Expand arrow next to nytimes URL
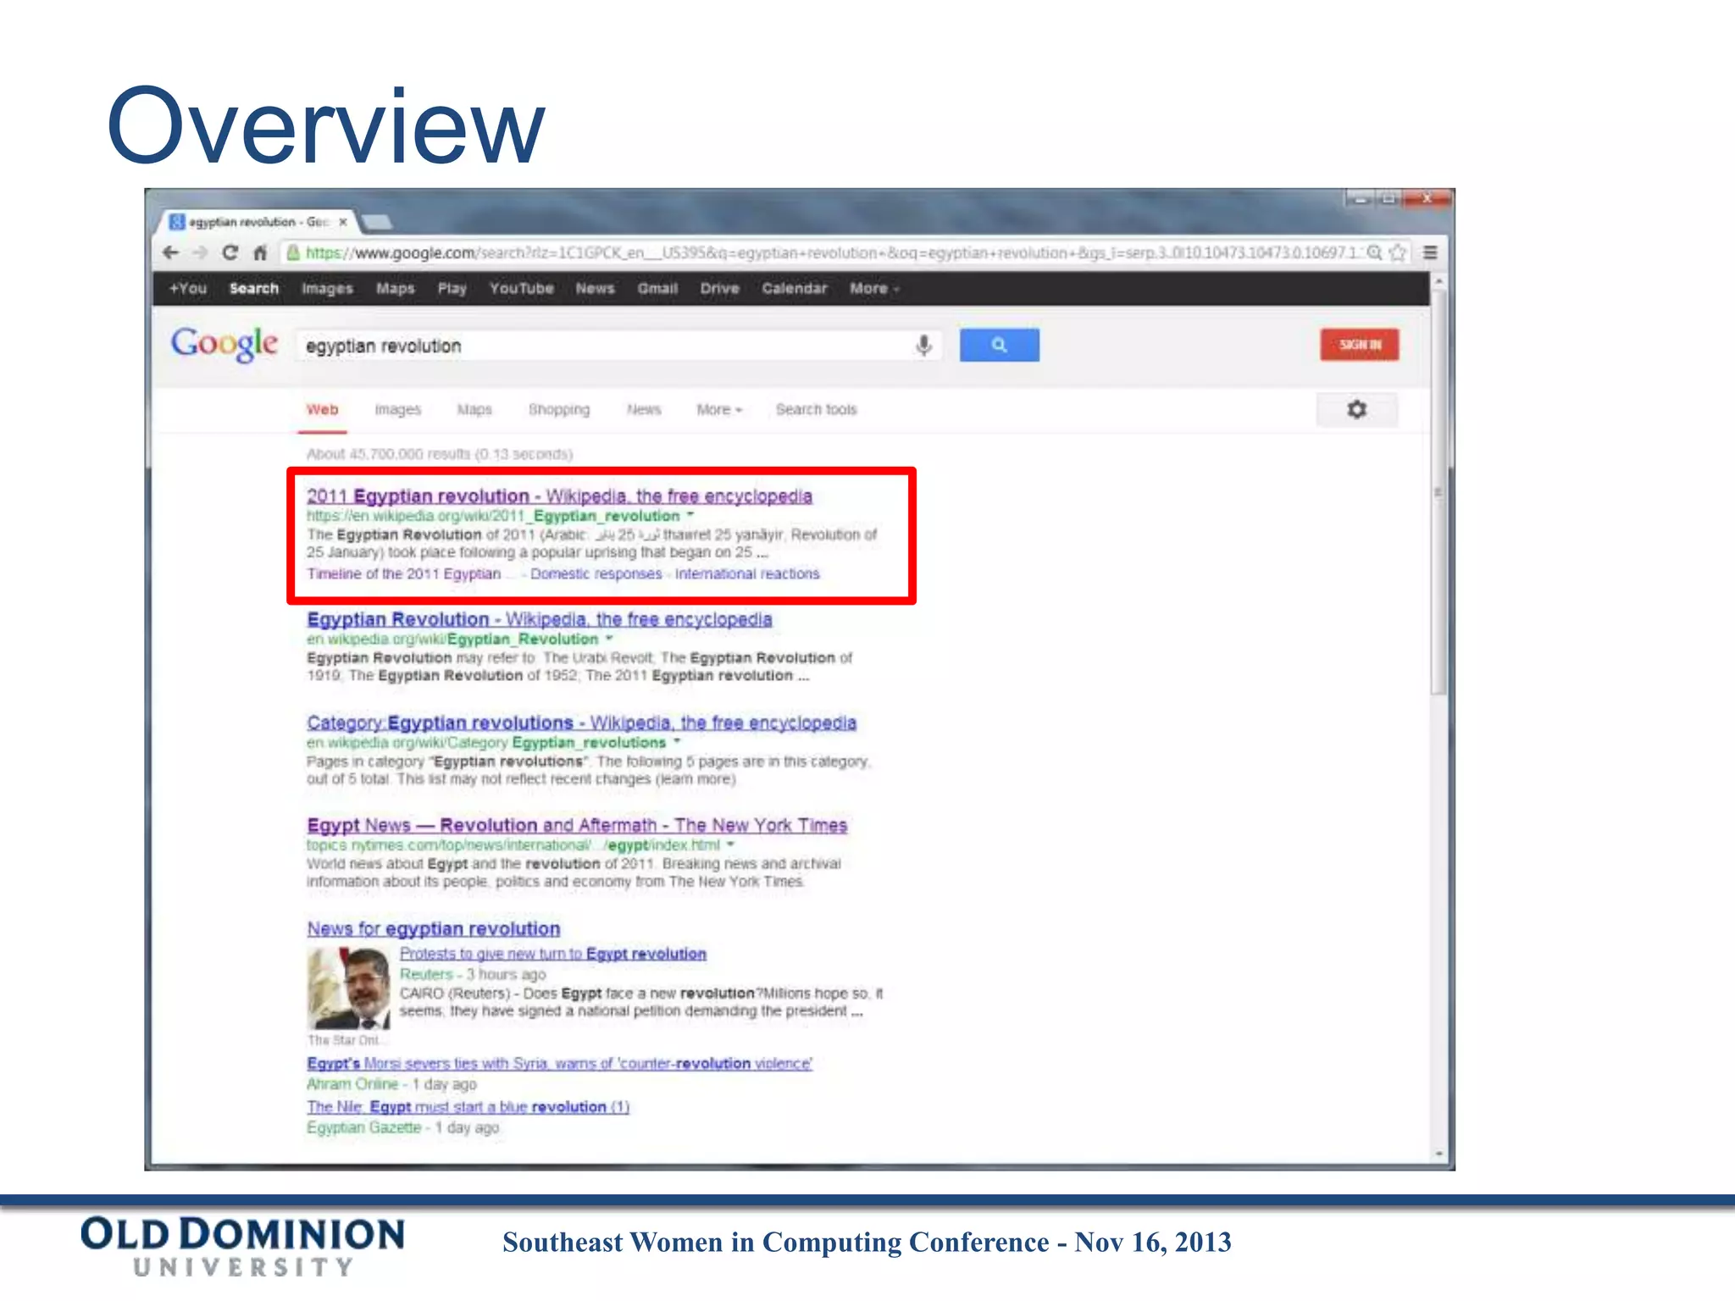 [730, 844]
